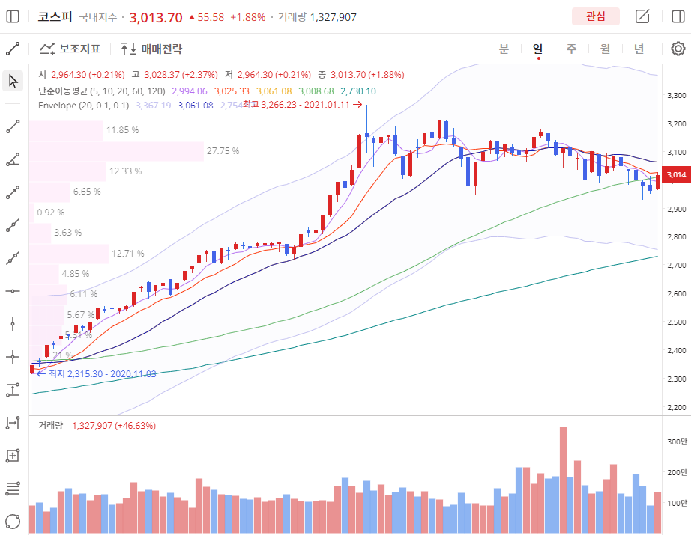Screen dimensions: 691x535
Task: Click the 3,300 price axis label
Action: pyautogui.click(x=677, y=95)
